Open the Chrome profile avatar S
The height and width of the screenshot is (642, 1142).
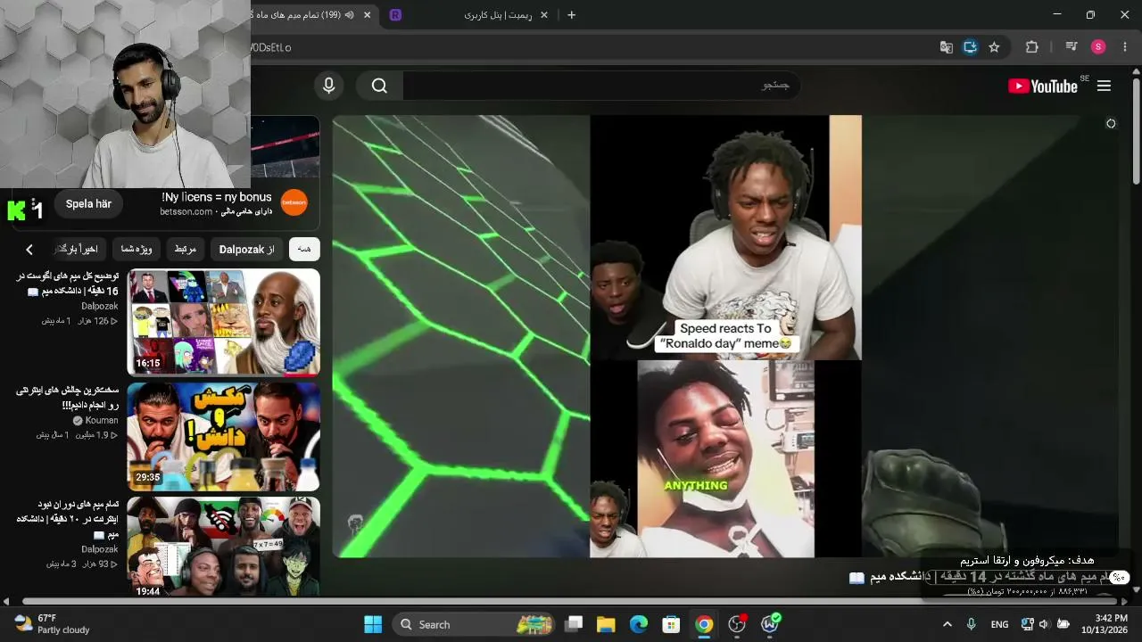[x=1098, y=47]
